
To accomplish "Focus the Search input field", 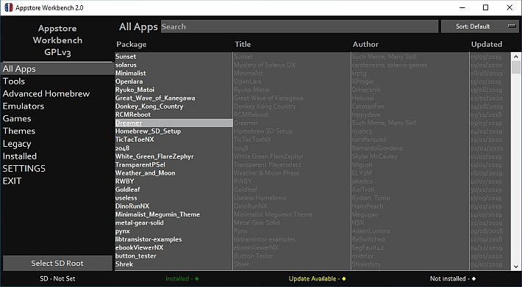I will pos(299,26).
